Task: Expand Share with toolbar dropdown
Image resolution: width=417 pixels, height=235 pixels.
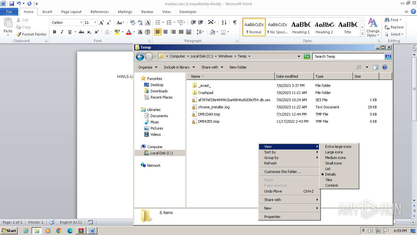Action: click(212, 67)
